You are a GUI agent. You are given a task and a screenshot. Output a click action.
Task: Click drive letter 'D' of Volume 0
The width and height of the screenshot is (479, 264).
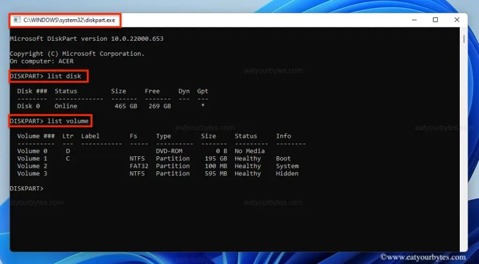[68, 151]
